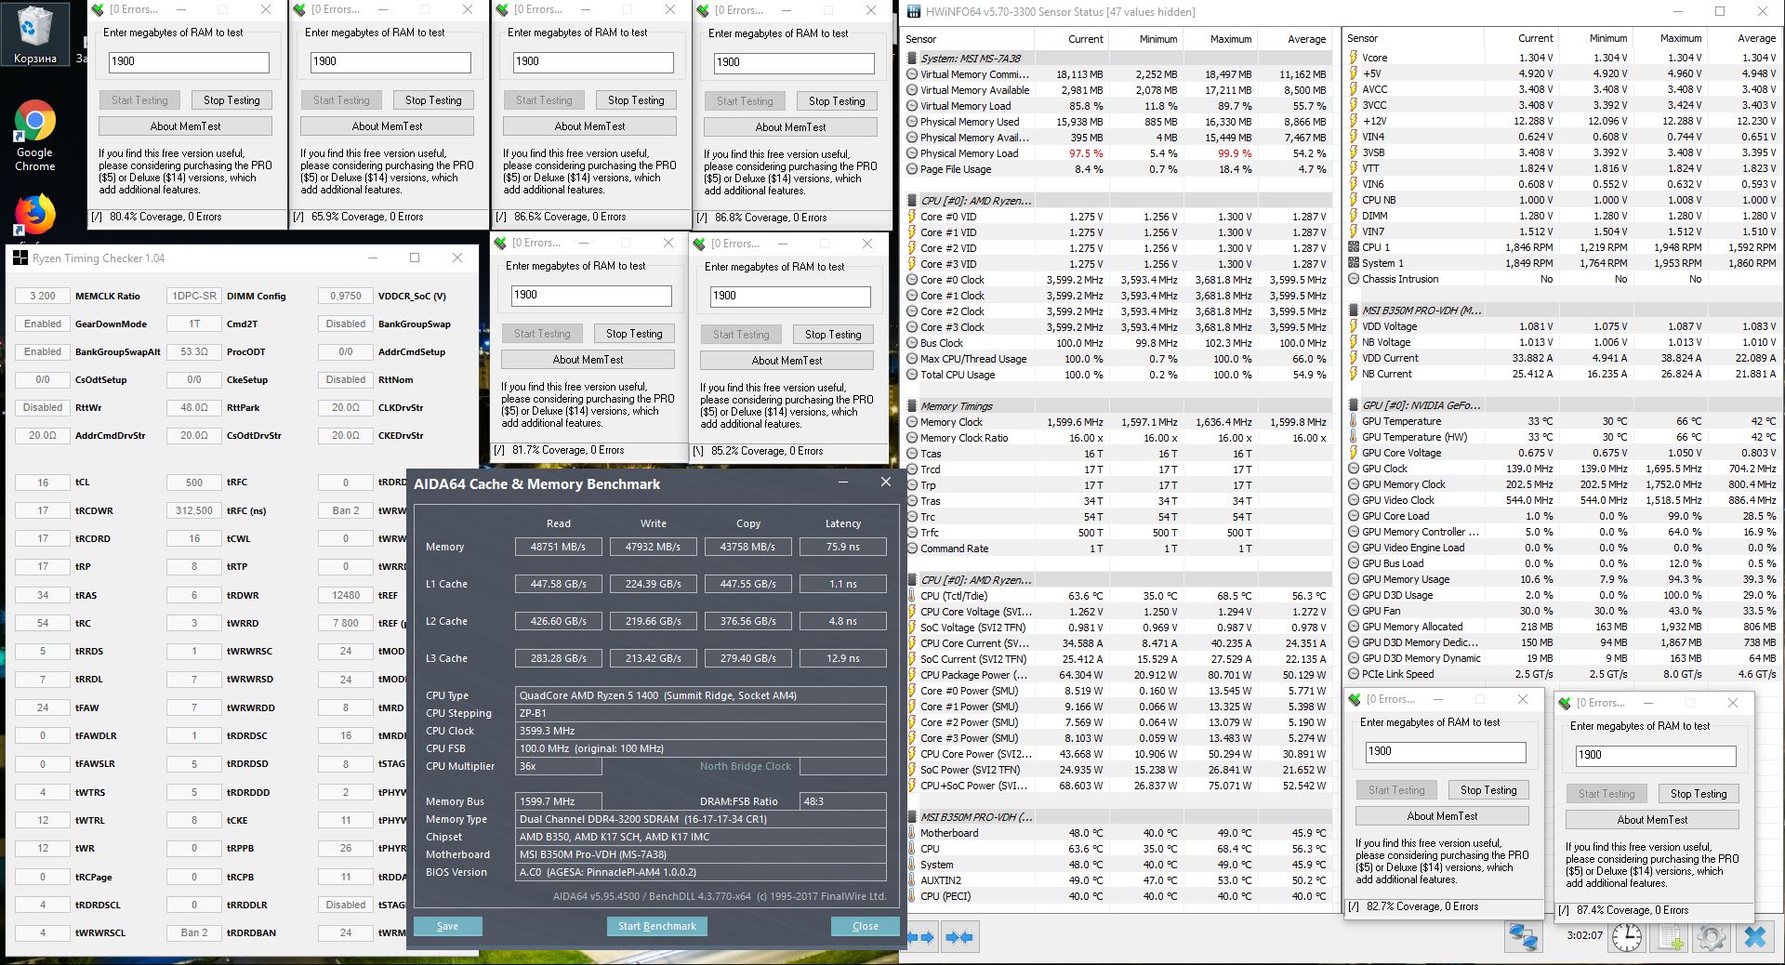Open About MemTest in window with 80.4% coverage
The image size is (1785, 965).
[186, 126]
